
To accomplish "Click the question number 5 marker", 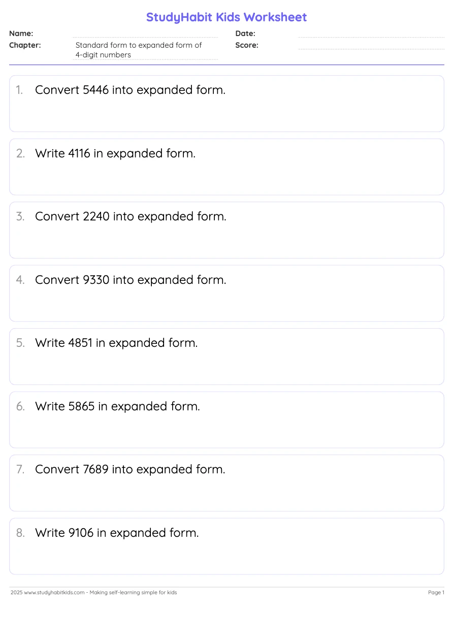I will (20, 343).
